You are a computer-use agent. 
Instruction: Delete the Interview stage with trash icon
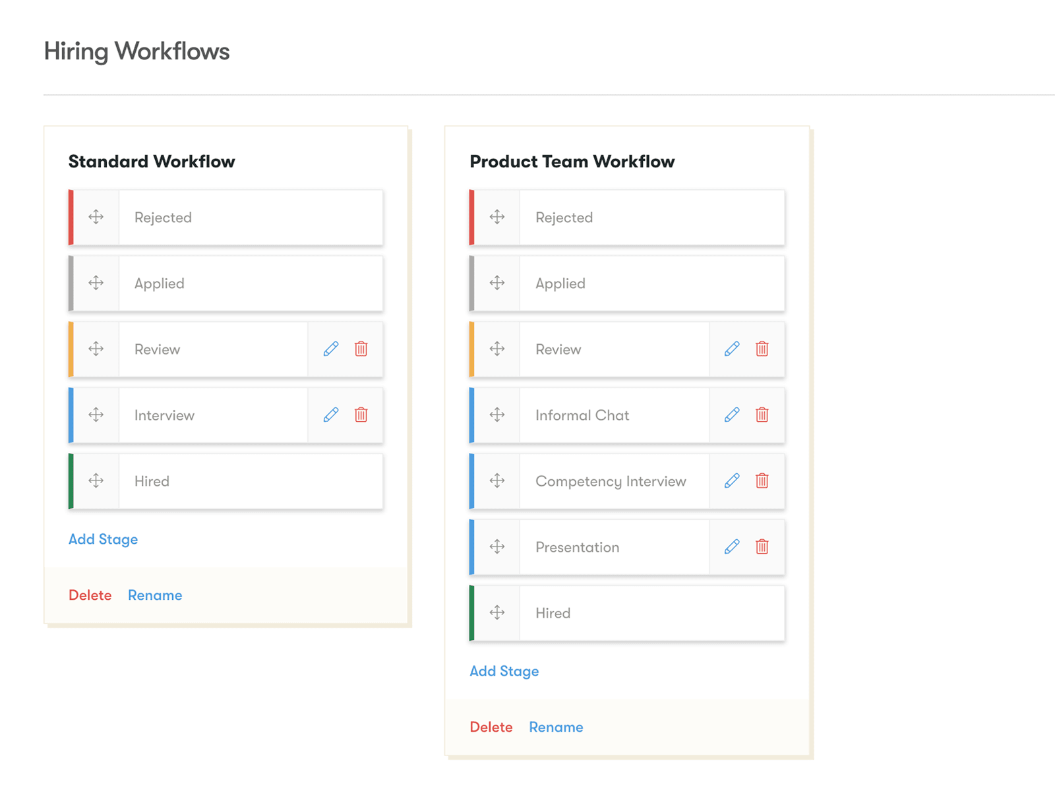click(361, 415)
